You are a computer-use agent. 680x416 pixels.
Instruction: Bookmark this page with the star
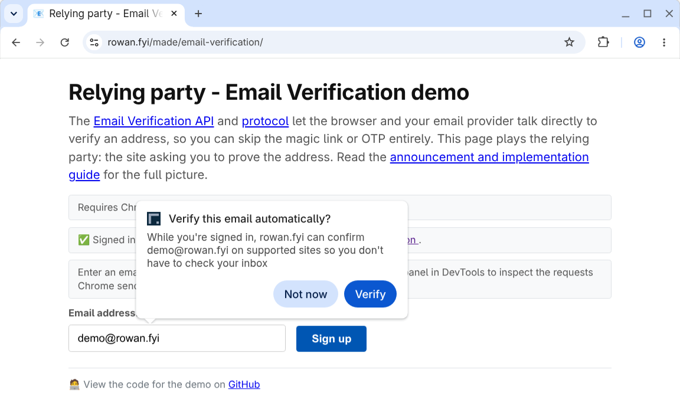tap(569, 42)
